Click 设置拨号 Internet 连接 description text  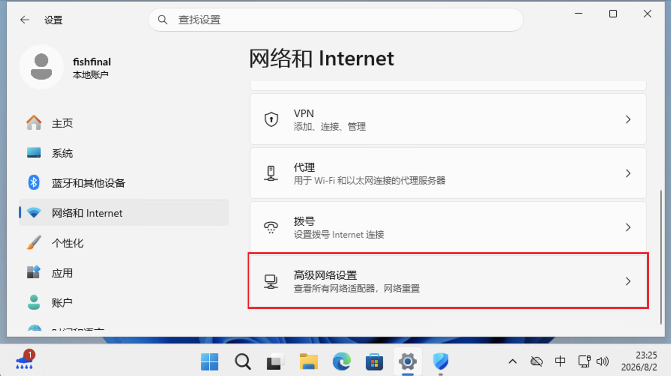[339, 235]
